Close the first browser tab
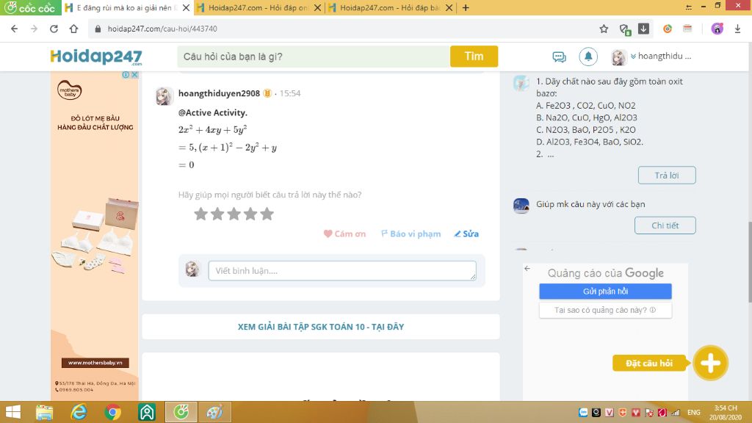The image size is (752, 423). click(x=186, y=7)
